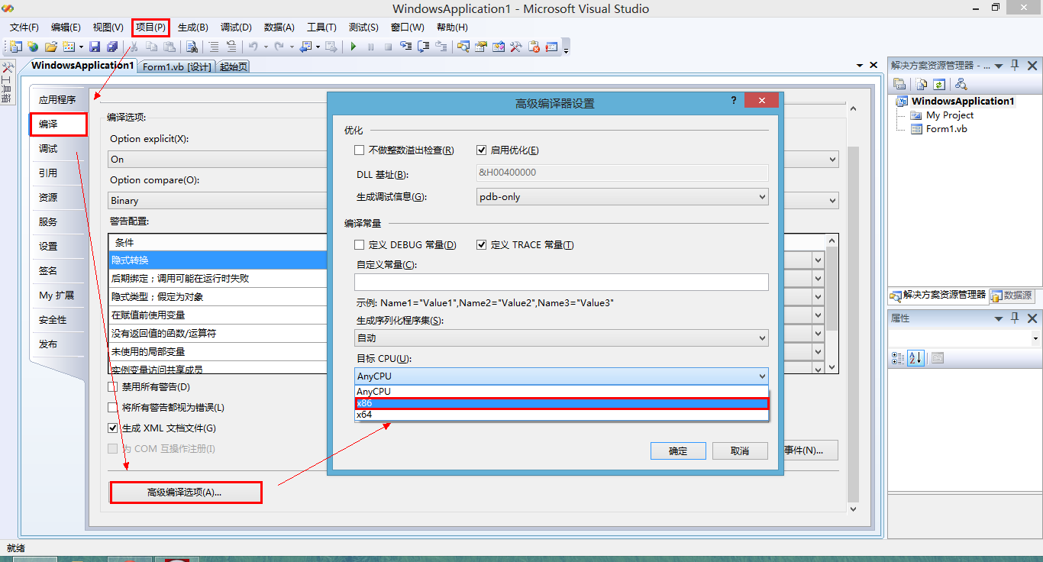Open the Object Browser toolbar icon
Image resolution: width=1043 pixels, height=562 pixels.
click(x=498, y=47)
